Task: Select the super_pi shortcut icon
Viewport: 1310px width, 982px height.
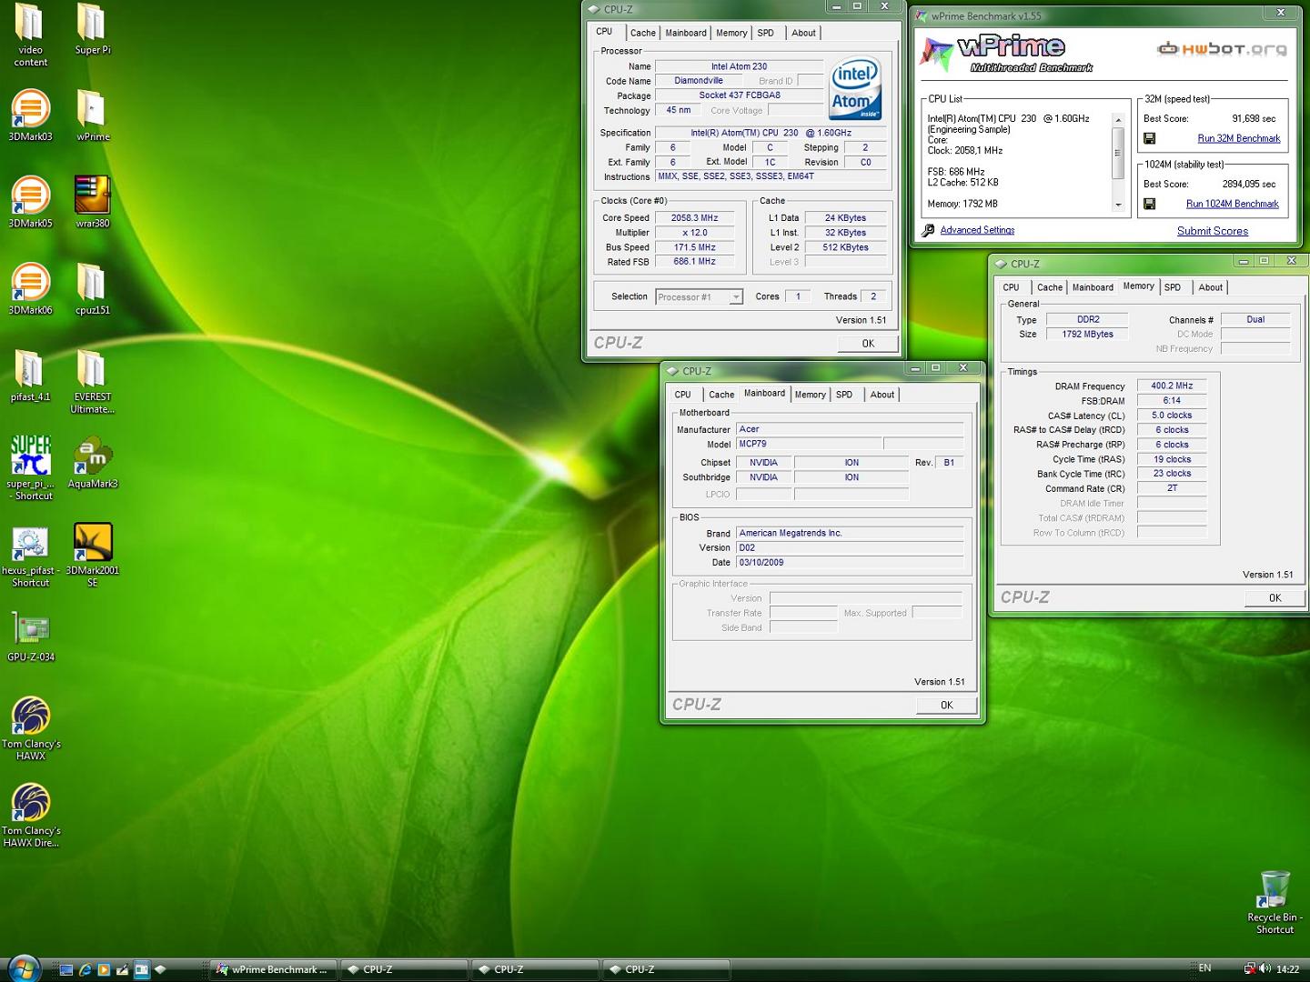Action: (x=30, y=467)
